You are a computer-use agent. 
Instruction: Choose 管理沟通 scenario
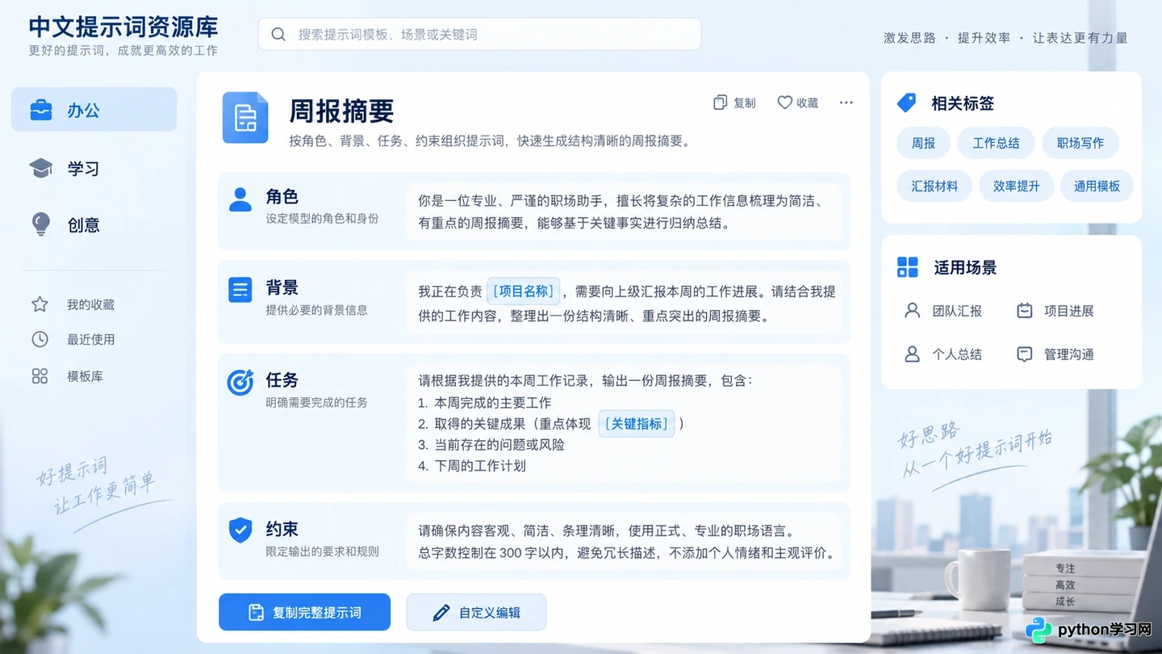(1055, 354)
